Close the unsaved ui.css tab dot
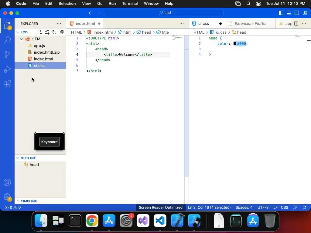 [220, 24]
